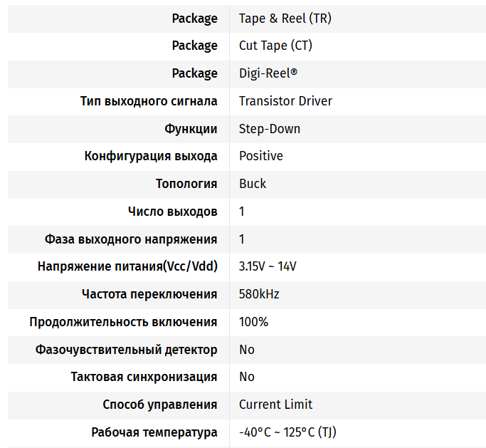Image resolution: width=486 pixels, height=448 pixels.
Task: Select the '3.15V ~ 14V' voltage value
Action: [268, 266]
